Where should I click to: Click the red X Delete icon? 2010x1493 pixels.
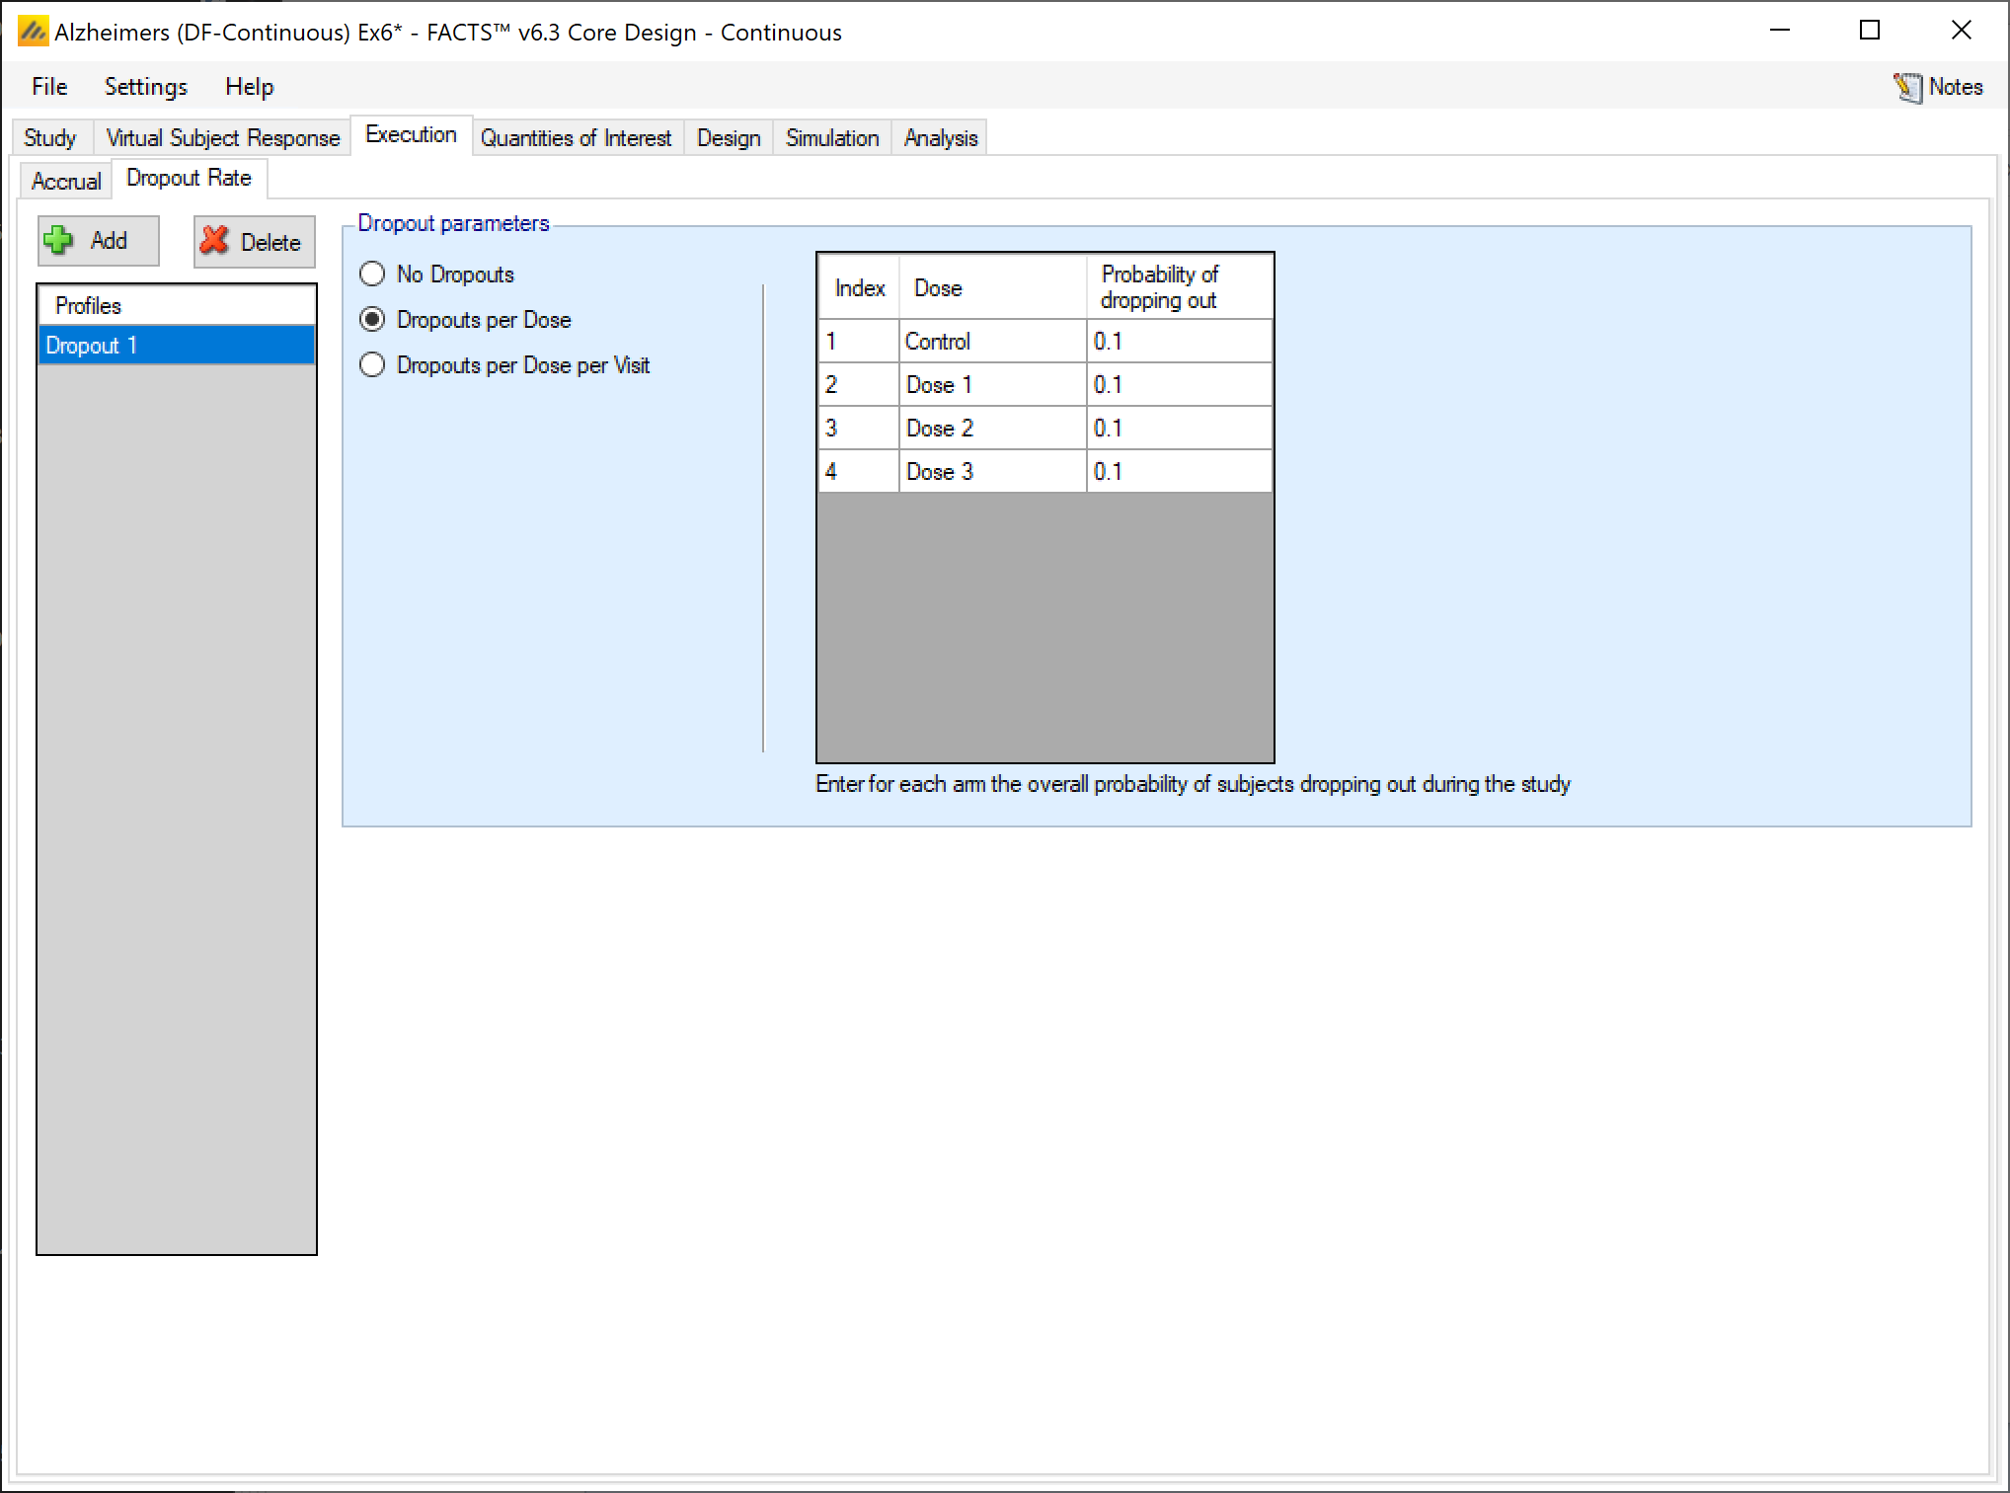(x=214, y=241)
